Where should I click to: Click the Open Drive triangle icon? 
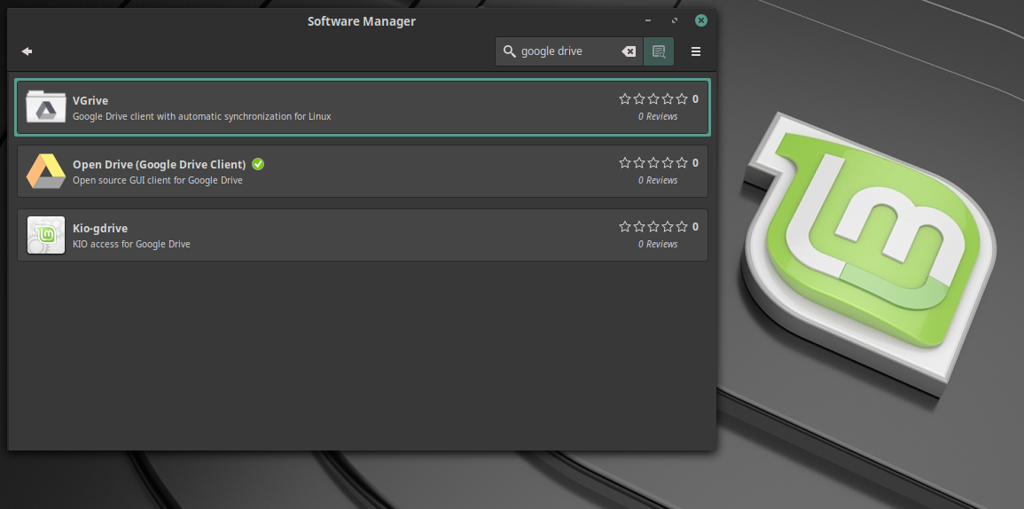tap(46, 170)
